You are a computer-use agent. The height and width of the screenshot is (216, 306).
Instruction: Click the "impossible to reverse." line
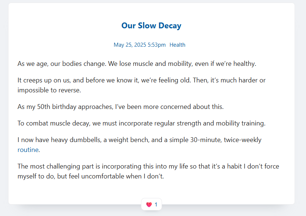pyautogui.click(x=49, y=90)
